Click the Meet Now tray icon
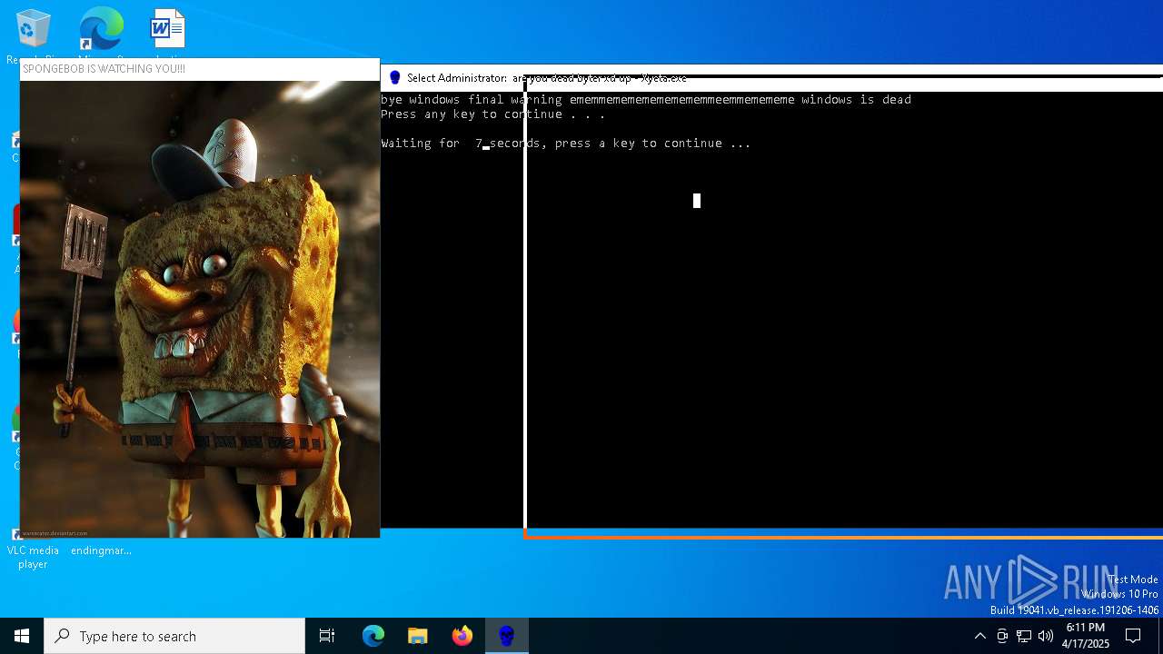This screenshot has height=654, width=1163. [x=1002, y=636]
